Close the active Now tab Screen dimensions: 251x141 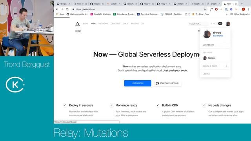[236, 4]
